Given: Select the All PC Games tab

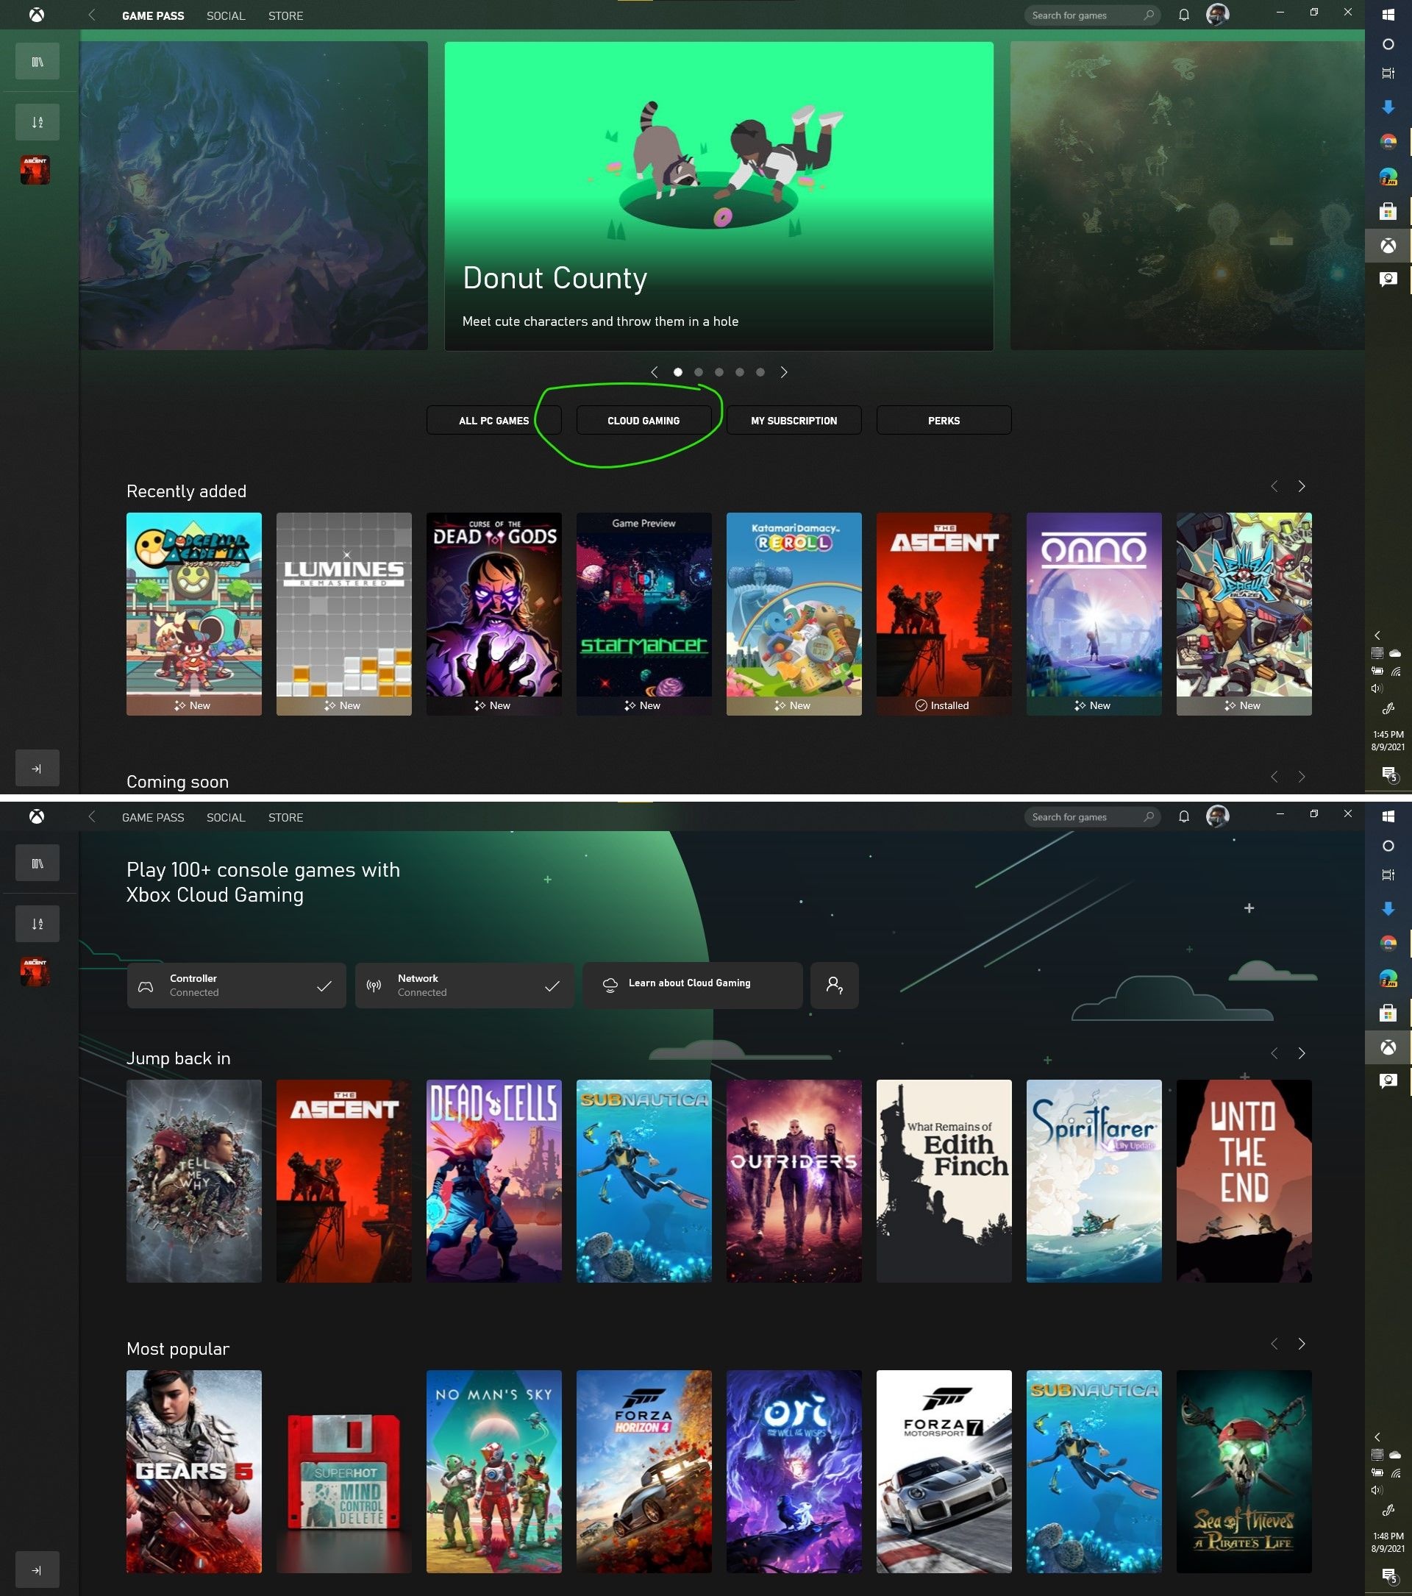Looking at the screenshot, I should 493,420.
